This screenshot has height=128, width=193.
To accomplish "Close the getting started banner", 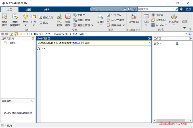I will pyautogui.click(x=150, y=43).
